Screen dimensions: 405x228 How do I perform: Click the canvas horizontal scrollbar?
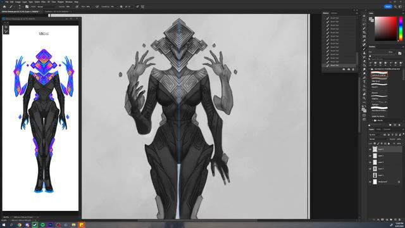click(x=197, y=220)
